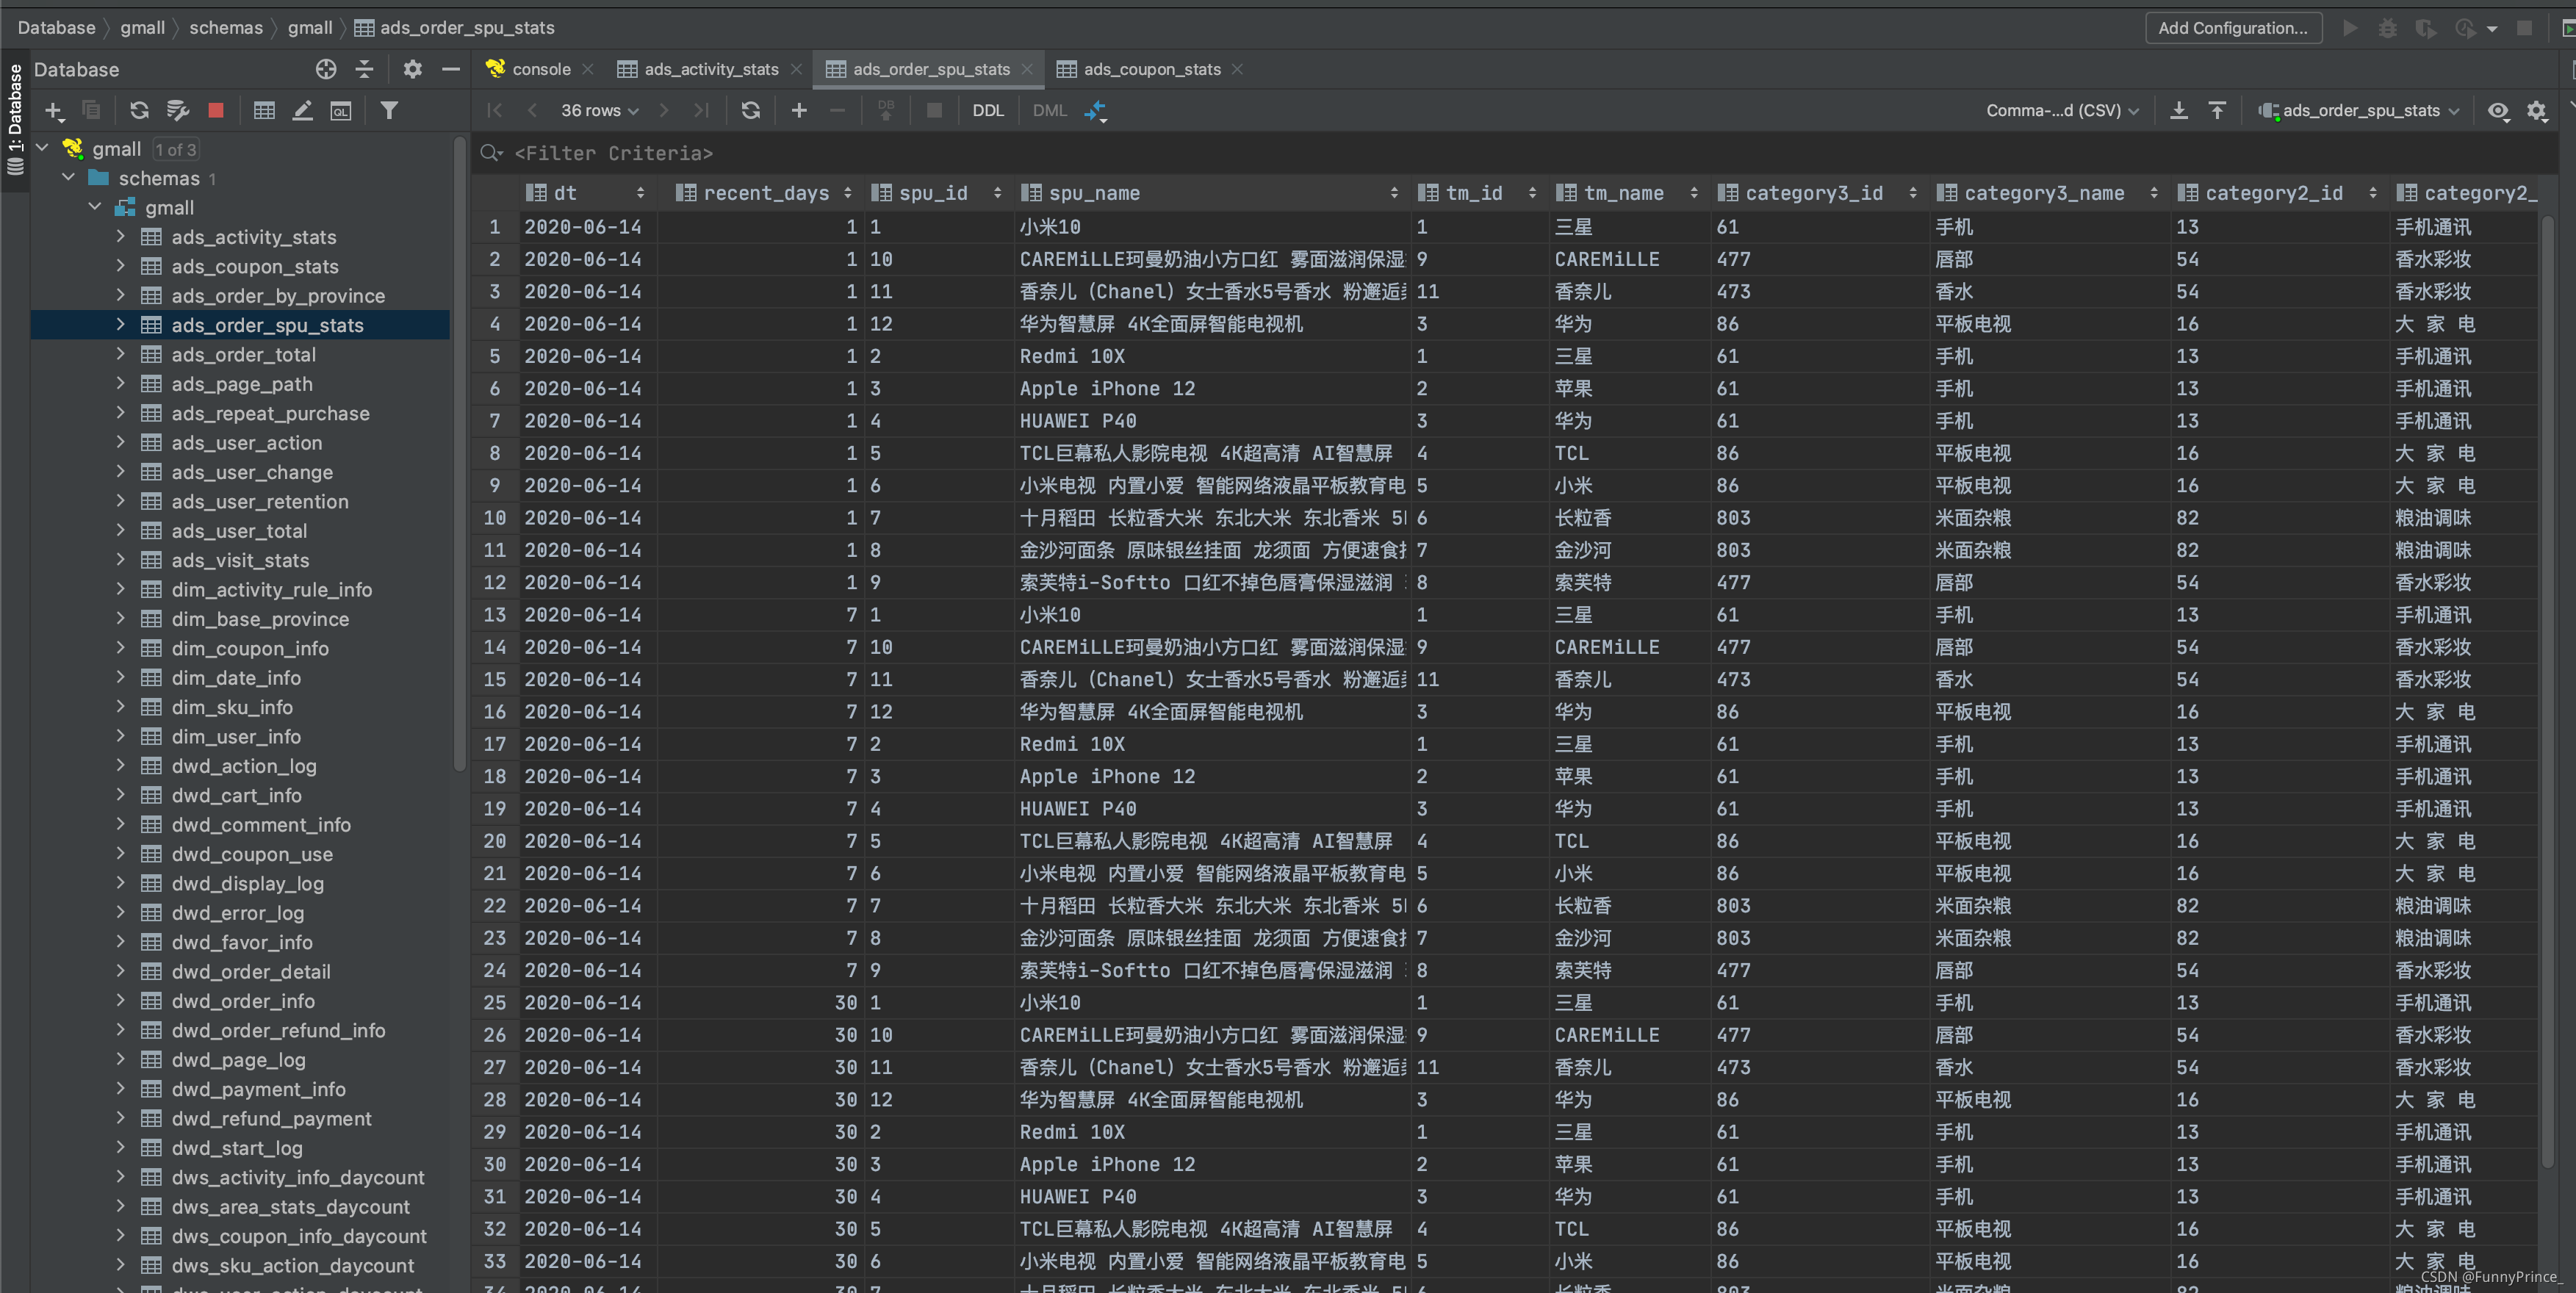Click the schemas breadcrumb
This screenshot has height=1293, width=2576.
pyautogui.click(x=226, y=28)
